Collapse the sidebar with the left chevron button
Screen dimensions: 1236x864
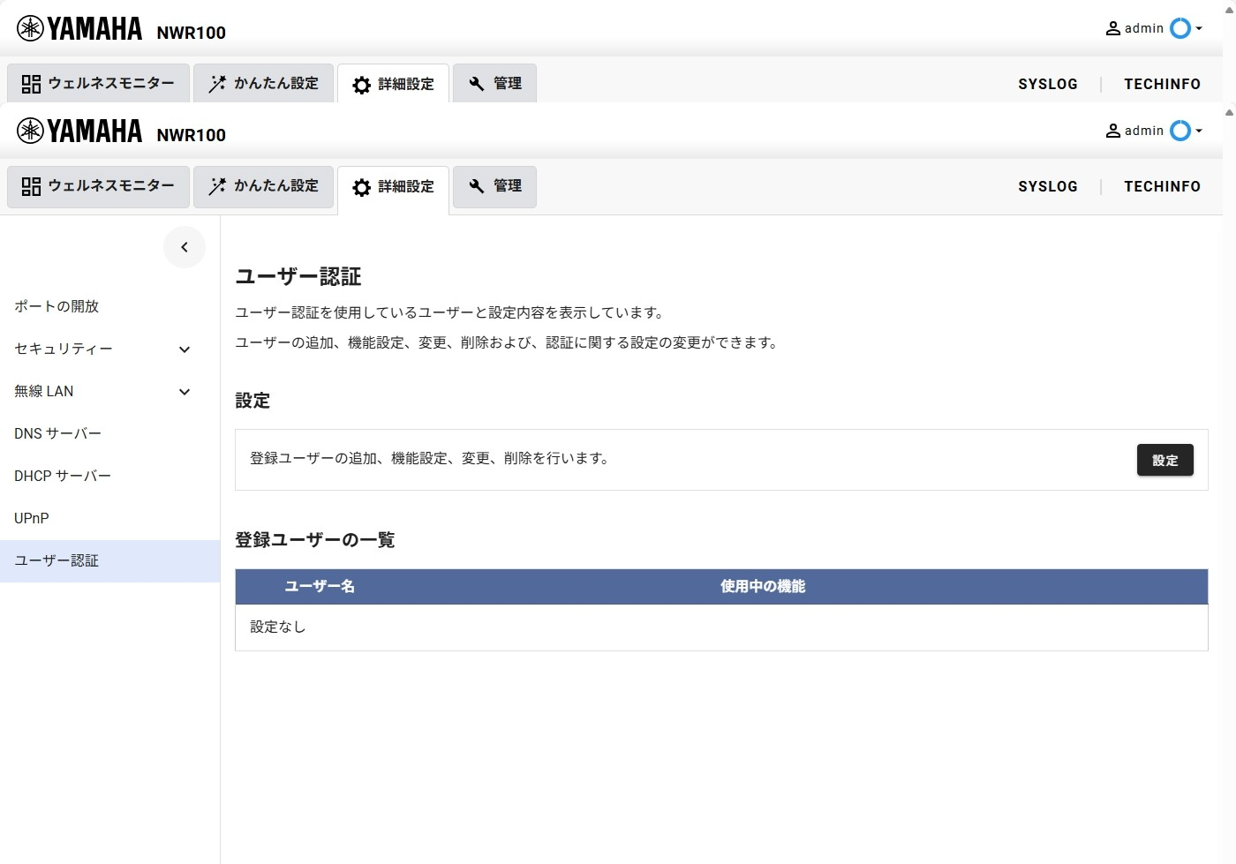click(x=185, y=247)
